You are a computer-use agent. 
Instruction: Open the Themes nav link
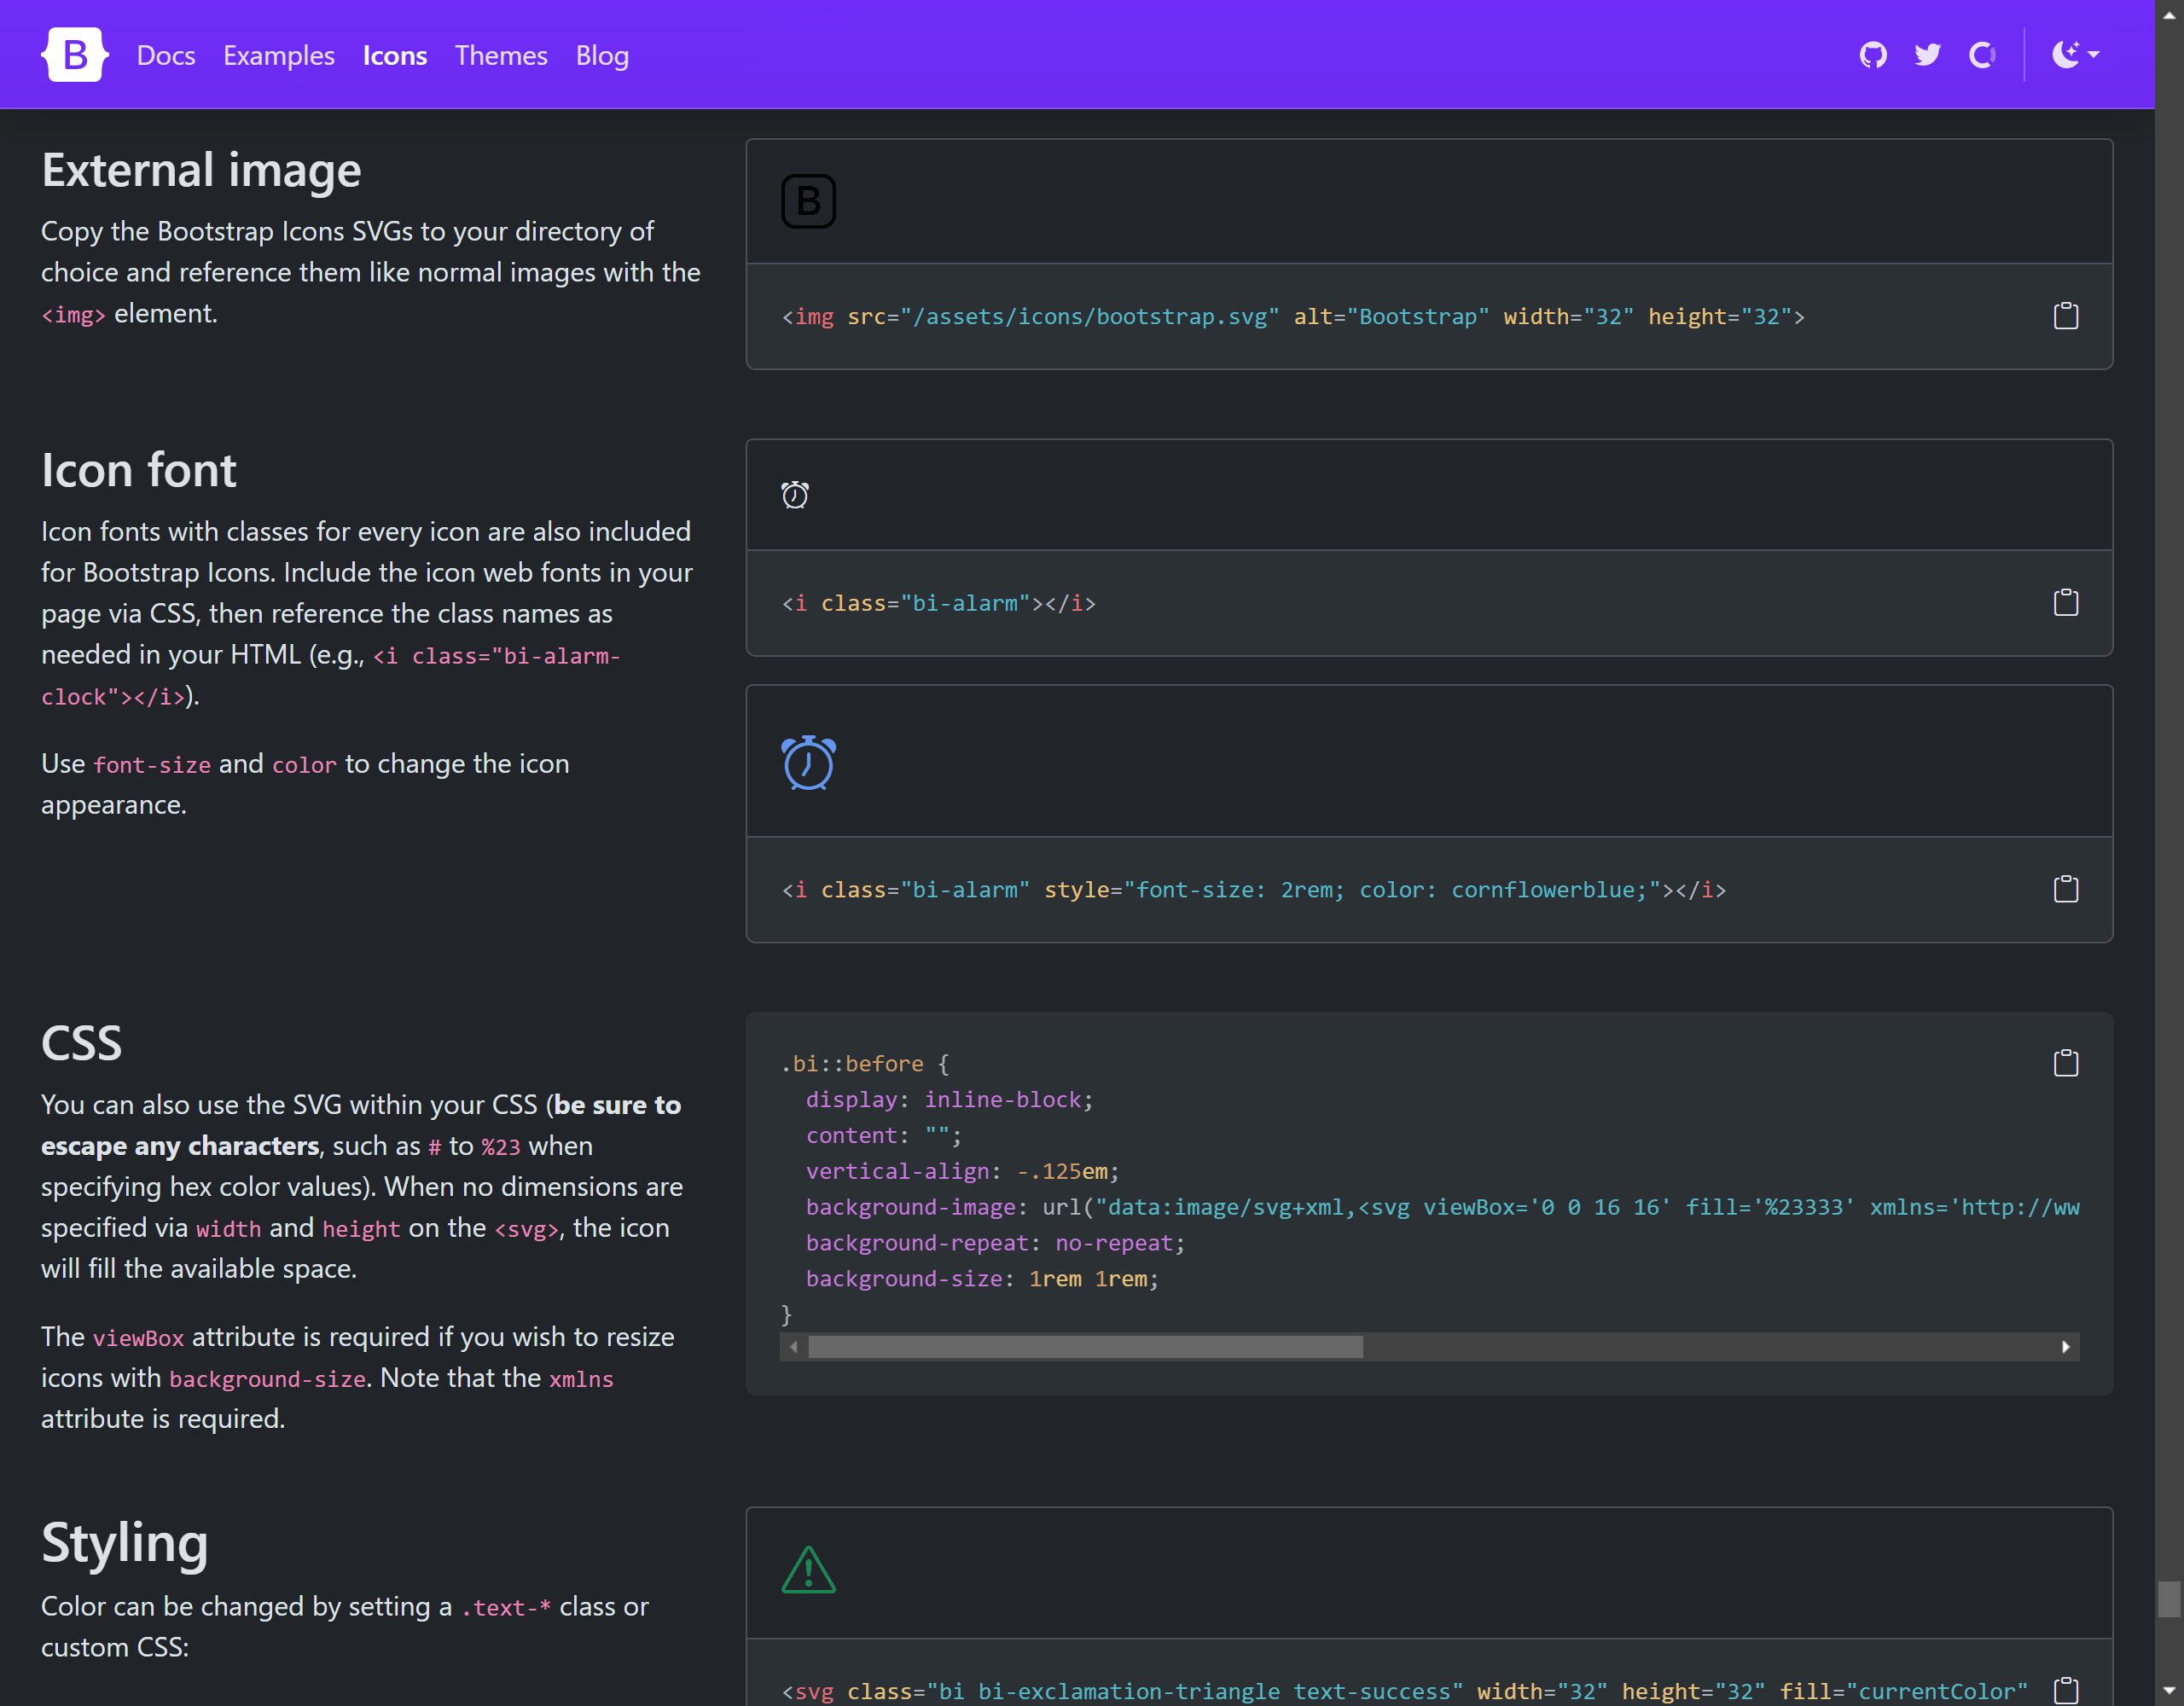(x=501, y=56)
